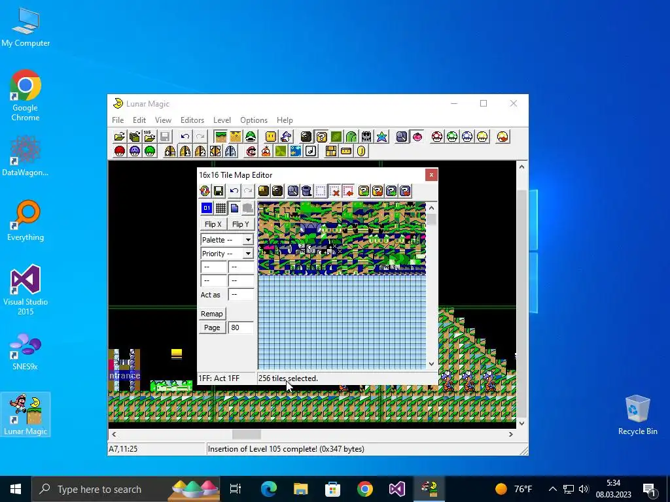Click the blue fish water icon in toolbar
Image resolution: width=670 pixels, height=502 pixels.
pyautogui.click(x=296, y=151)
